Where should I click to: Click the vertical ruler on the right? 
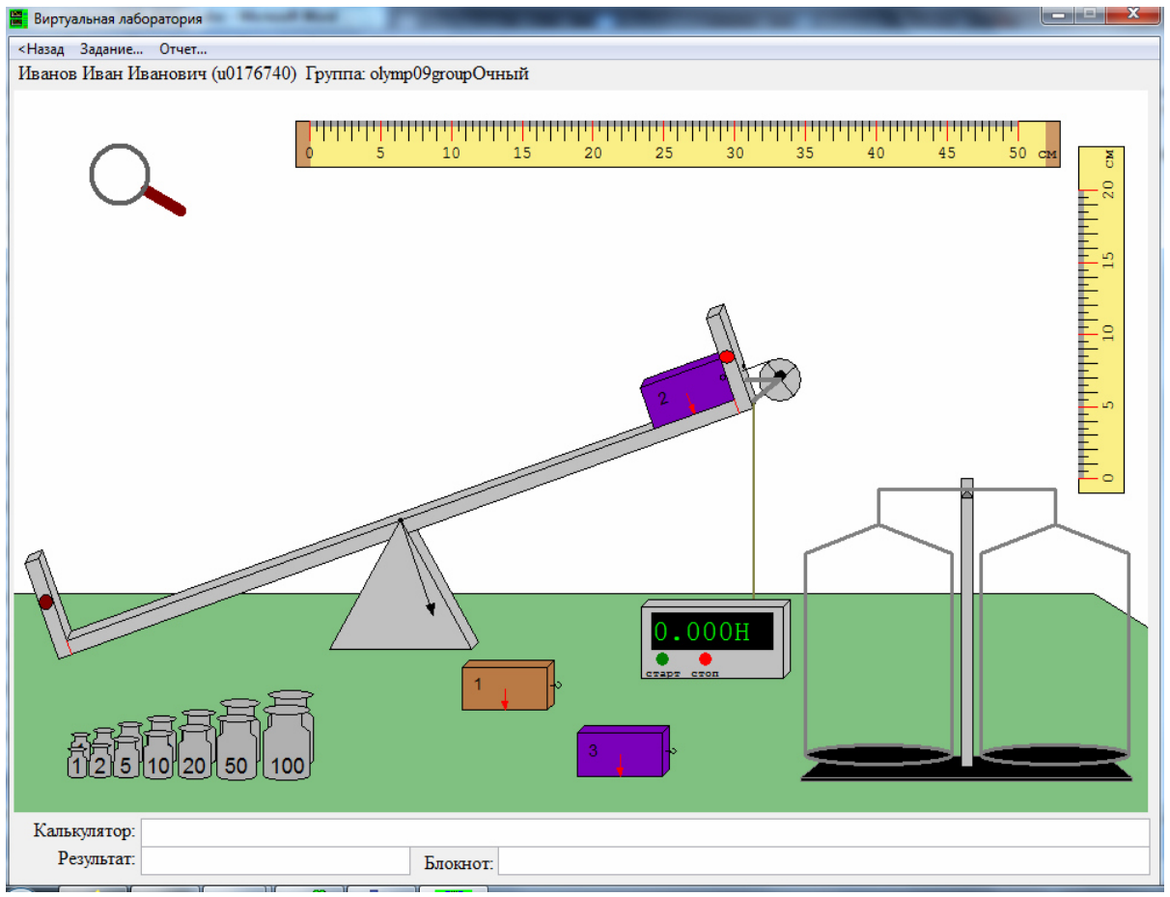[1101, 321]
